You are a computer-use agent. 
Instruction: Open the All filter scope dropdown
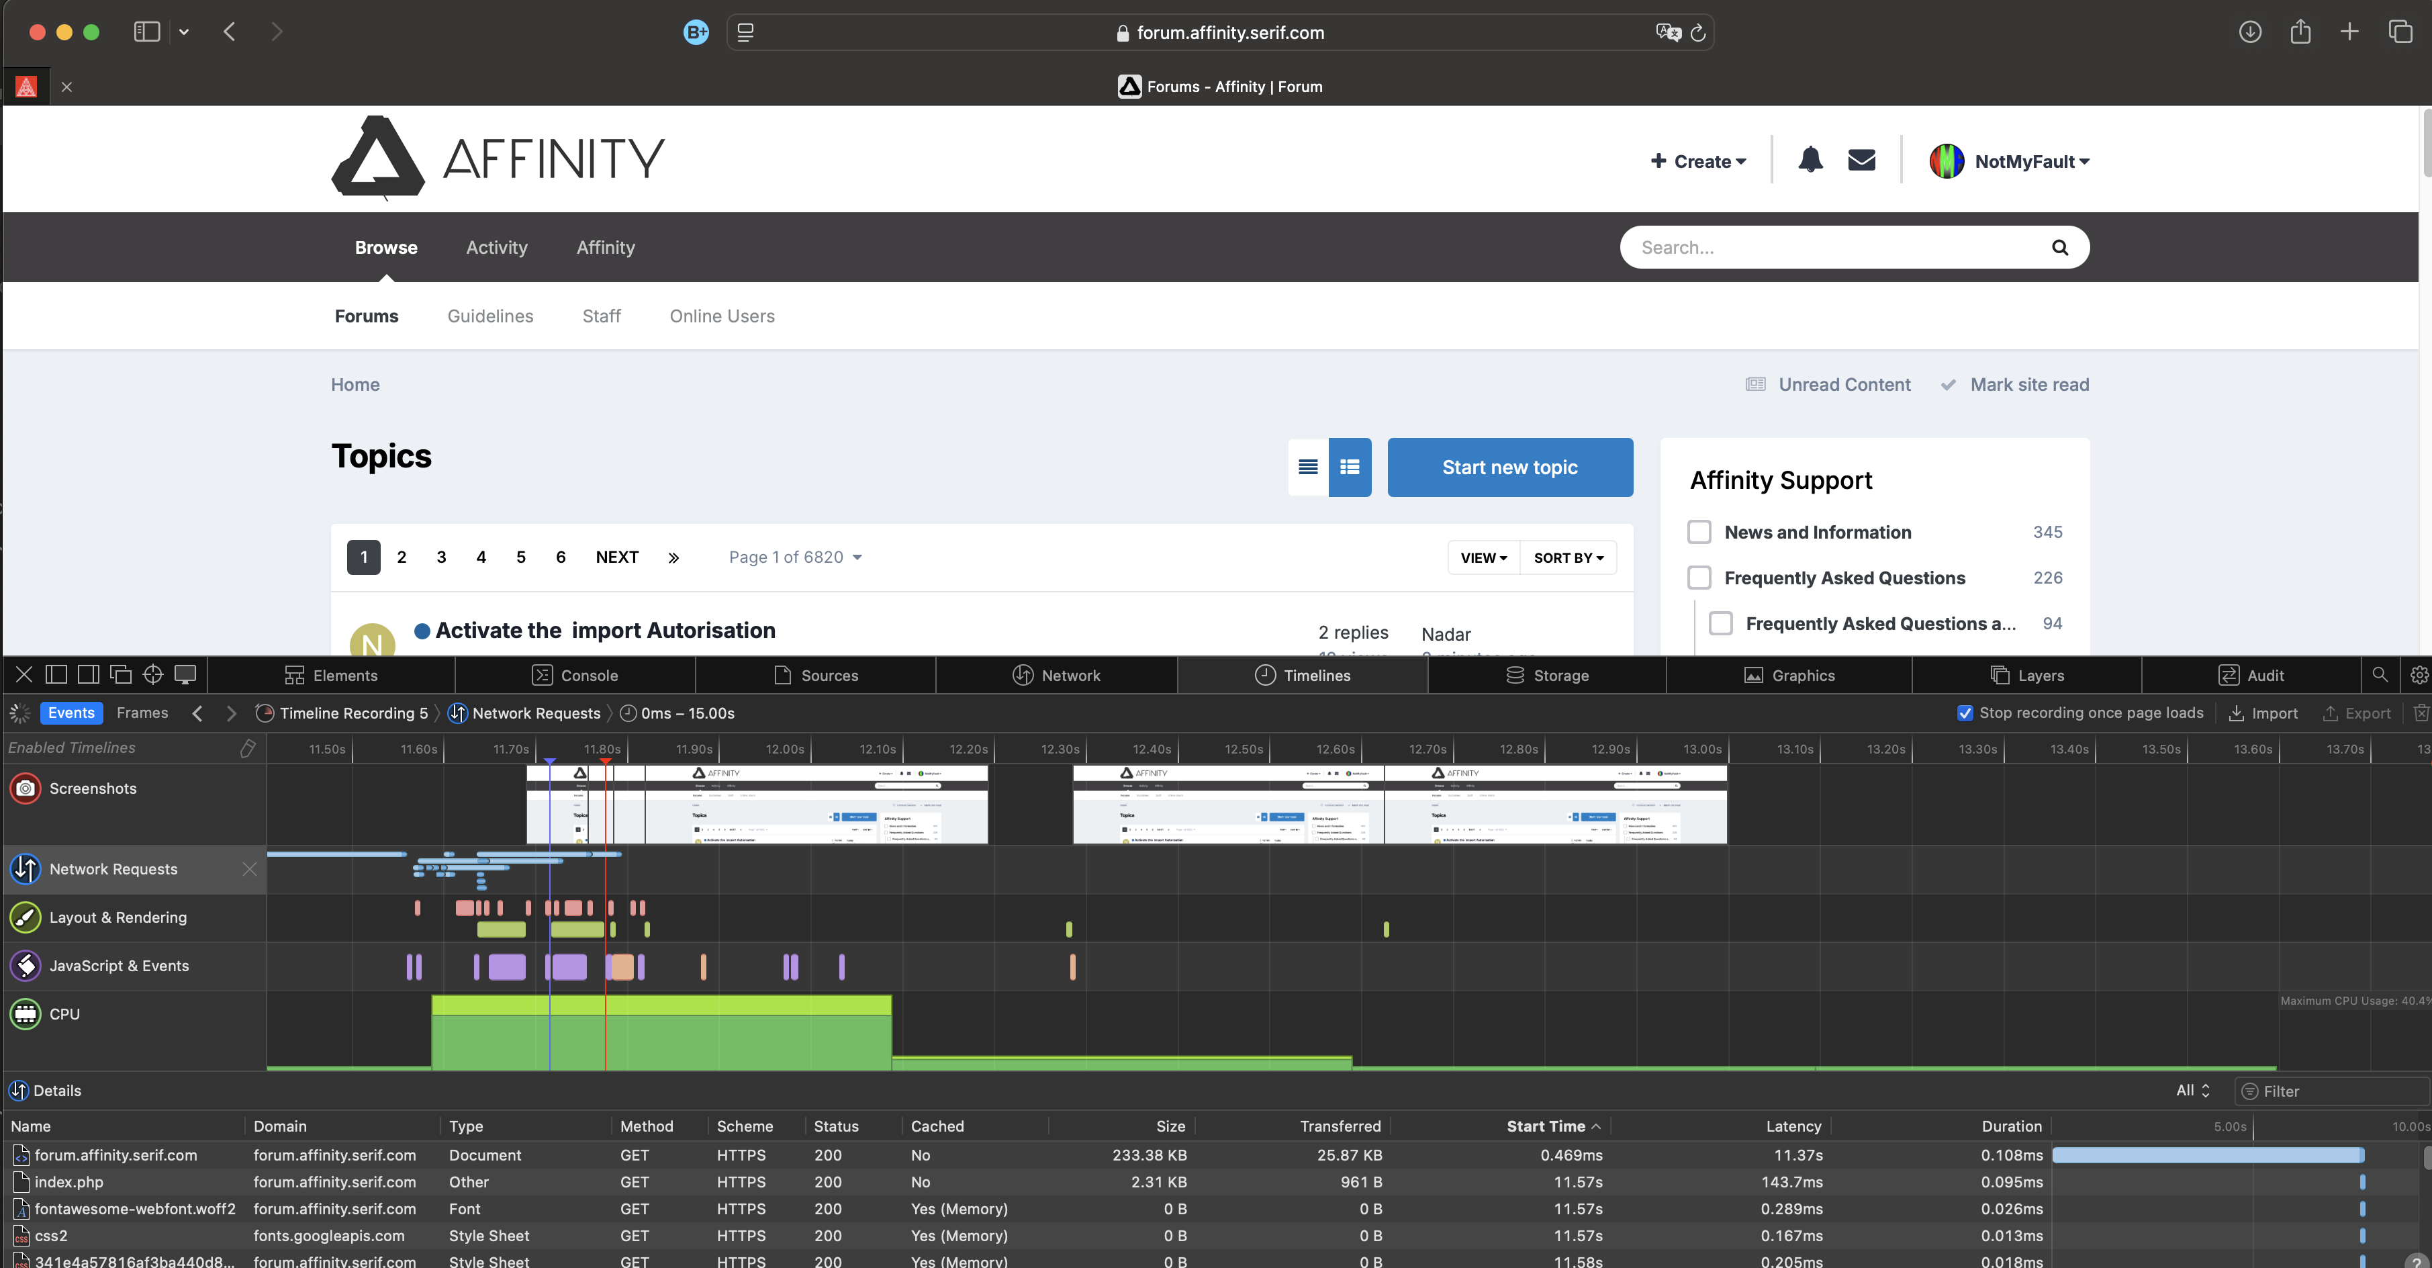coord(2192,1091)
